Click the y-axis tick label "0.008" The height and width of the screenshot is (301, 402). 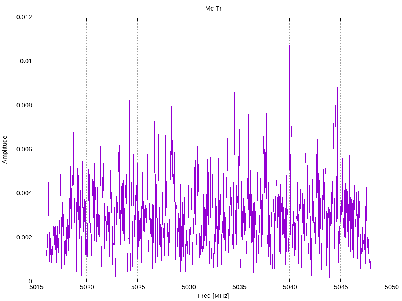click(24, 105)
